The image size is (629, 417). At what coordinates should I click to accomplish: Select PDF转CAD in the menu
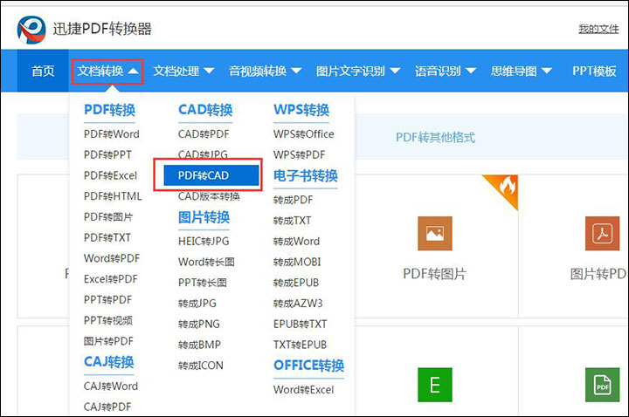tap(211, 175)
